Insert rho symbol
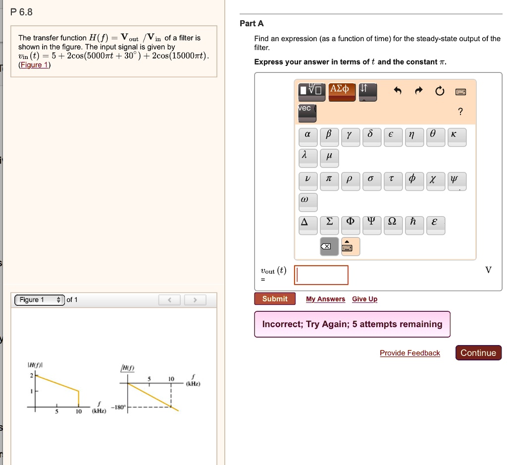The image size is (507, 465). tap(351, 181)
